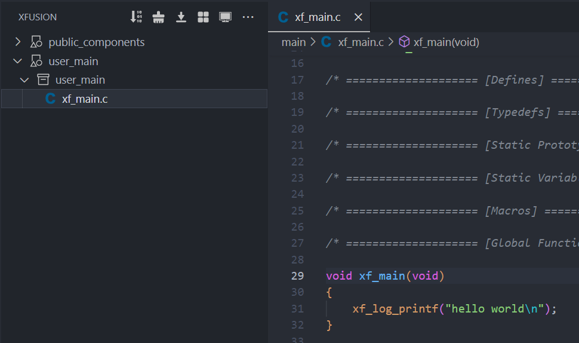The width and height of the screenshot is (579, 343).
Task: Click the C file icon beside xf_main.c in tree
Action: pos(50,99)
